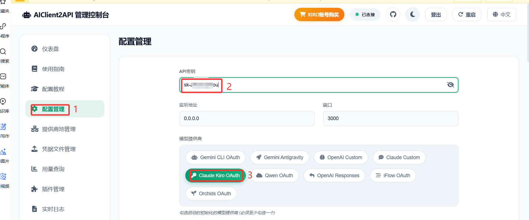Toggle the iFlow OAuth provider
Screen dimensions: 529x220
tap(393, 175)
